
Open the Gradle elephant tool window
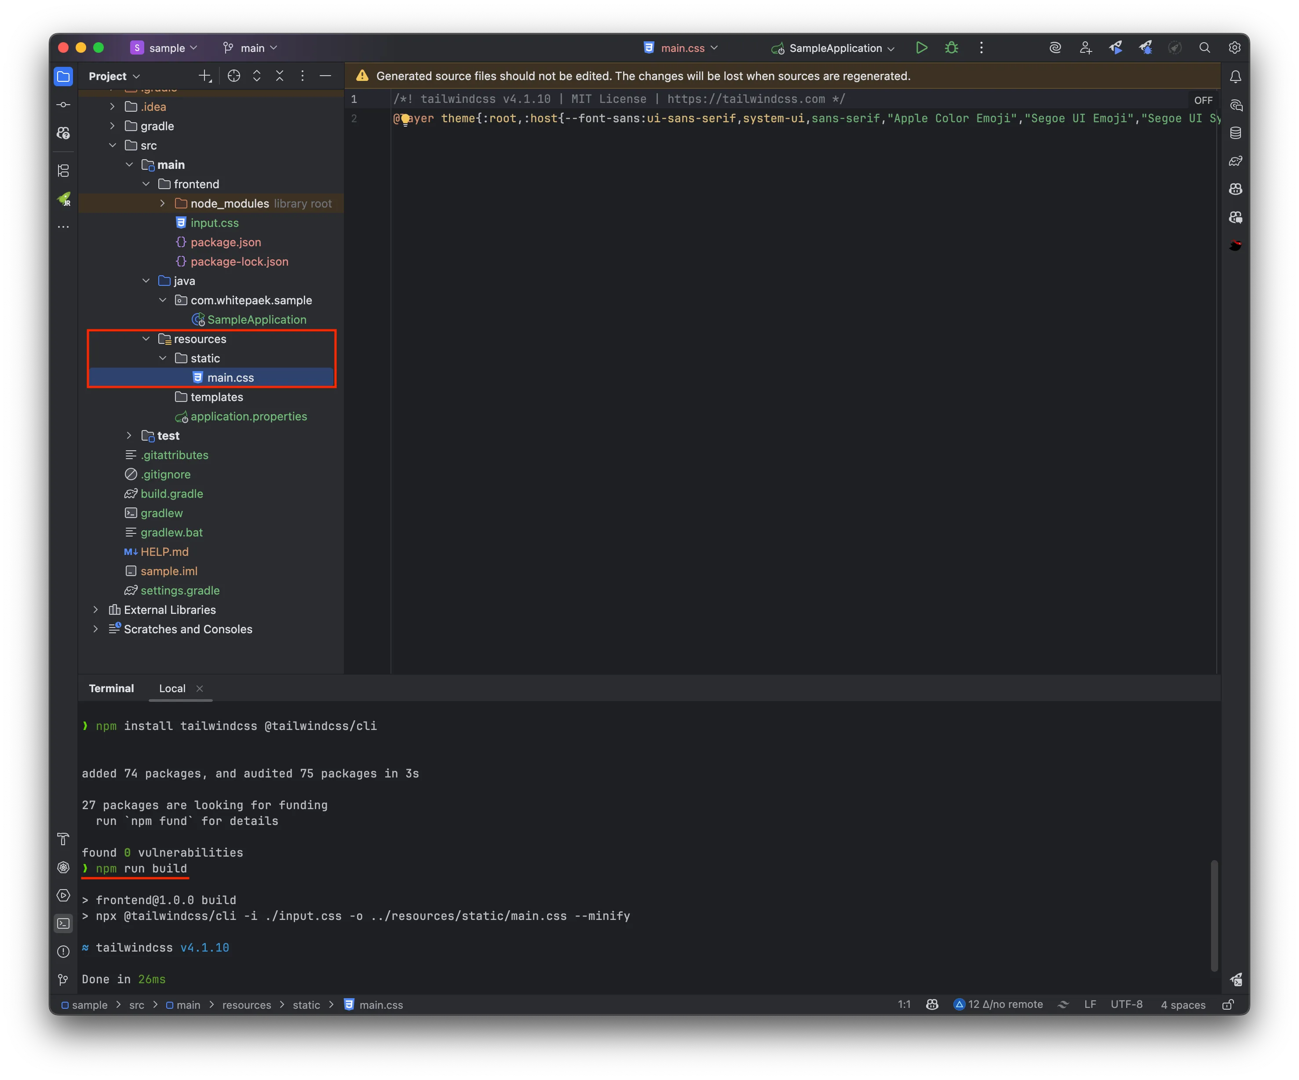(x=1235, y=161)
